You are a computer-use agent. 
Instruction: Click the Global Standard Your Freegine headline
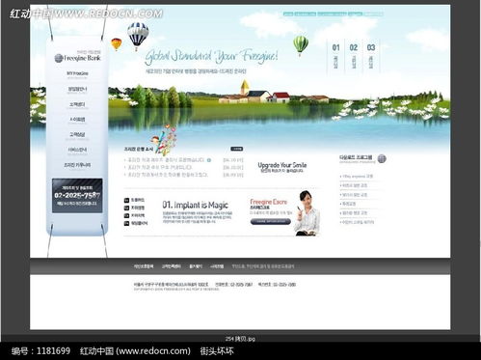click(x=211, y=57)
